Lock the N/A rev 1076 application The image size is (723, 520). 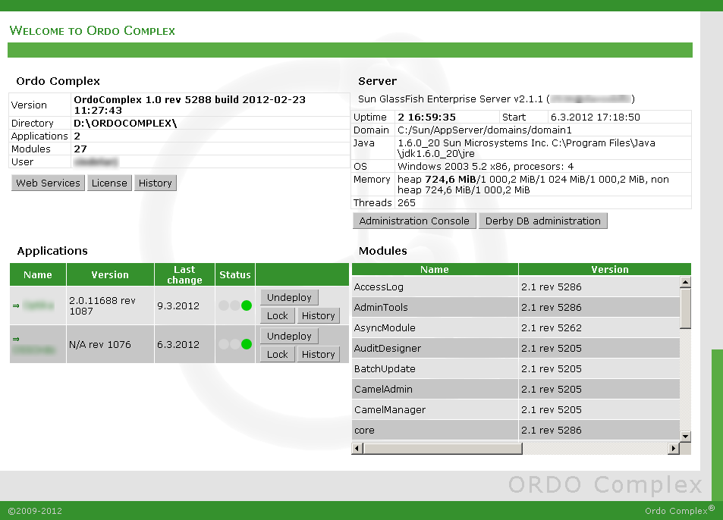click(277, 354)
